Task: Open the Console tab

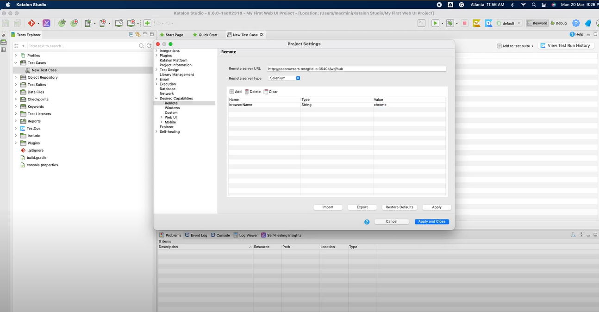Action: (220, 235)
